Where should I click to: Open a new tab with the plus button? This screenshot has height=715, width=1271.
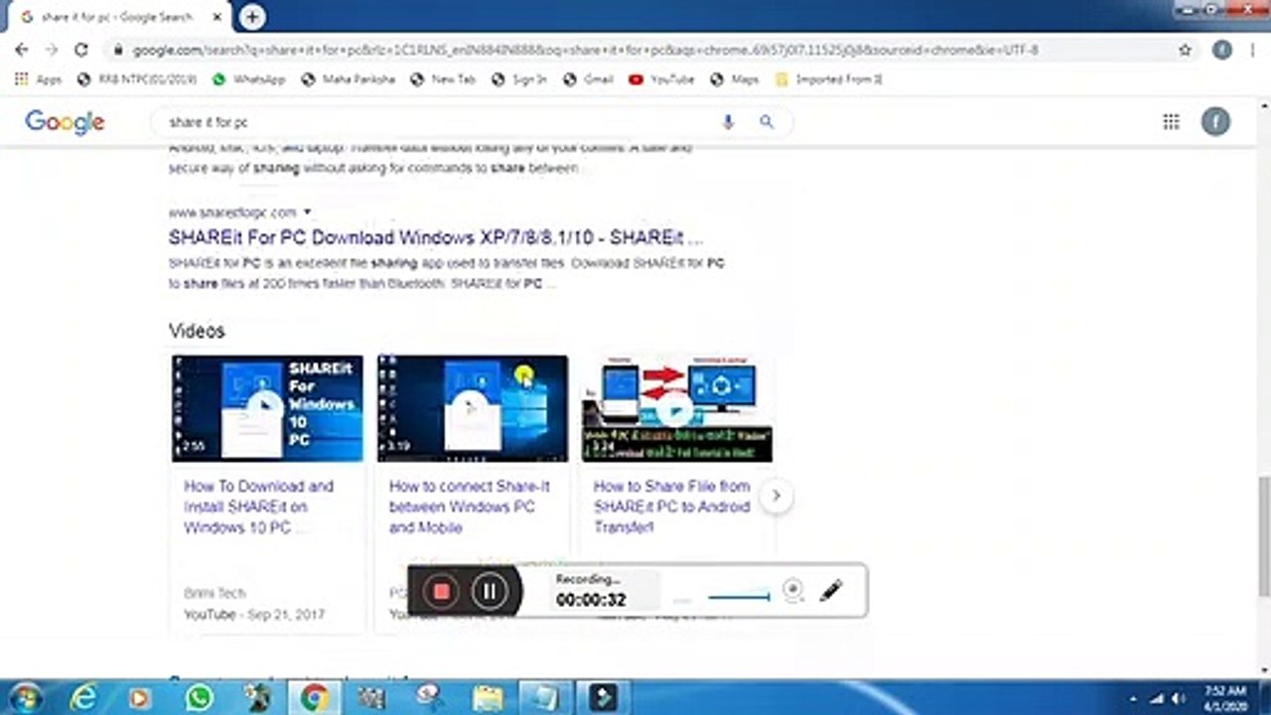252,17
